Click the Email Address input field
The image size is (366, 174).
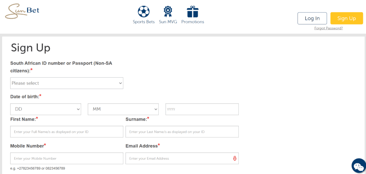coord(178,158)
